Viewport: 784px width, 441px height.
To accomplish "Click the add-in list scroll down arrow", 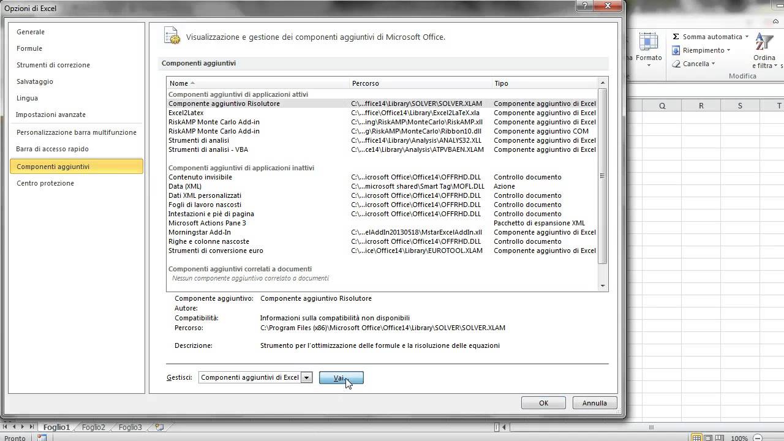I will [603, 285].
